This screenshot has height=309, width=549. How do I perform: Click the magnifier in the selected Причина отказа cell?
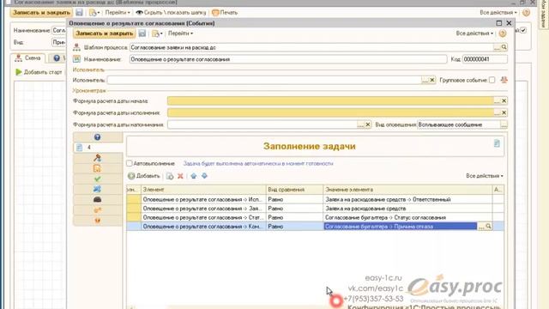488,227
